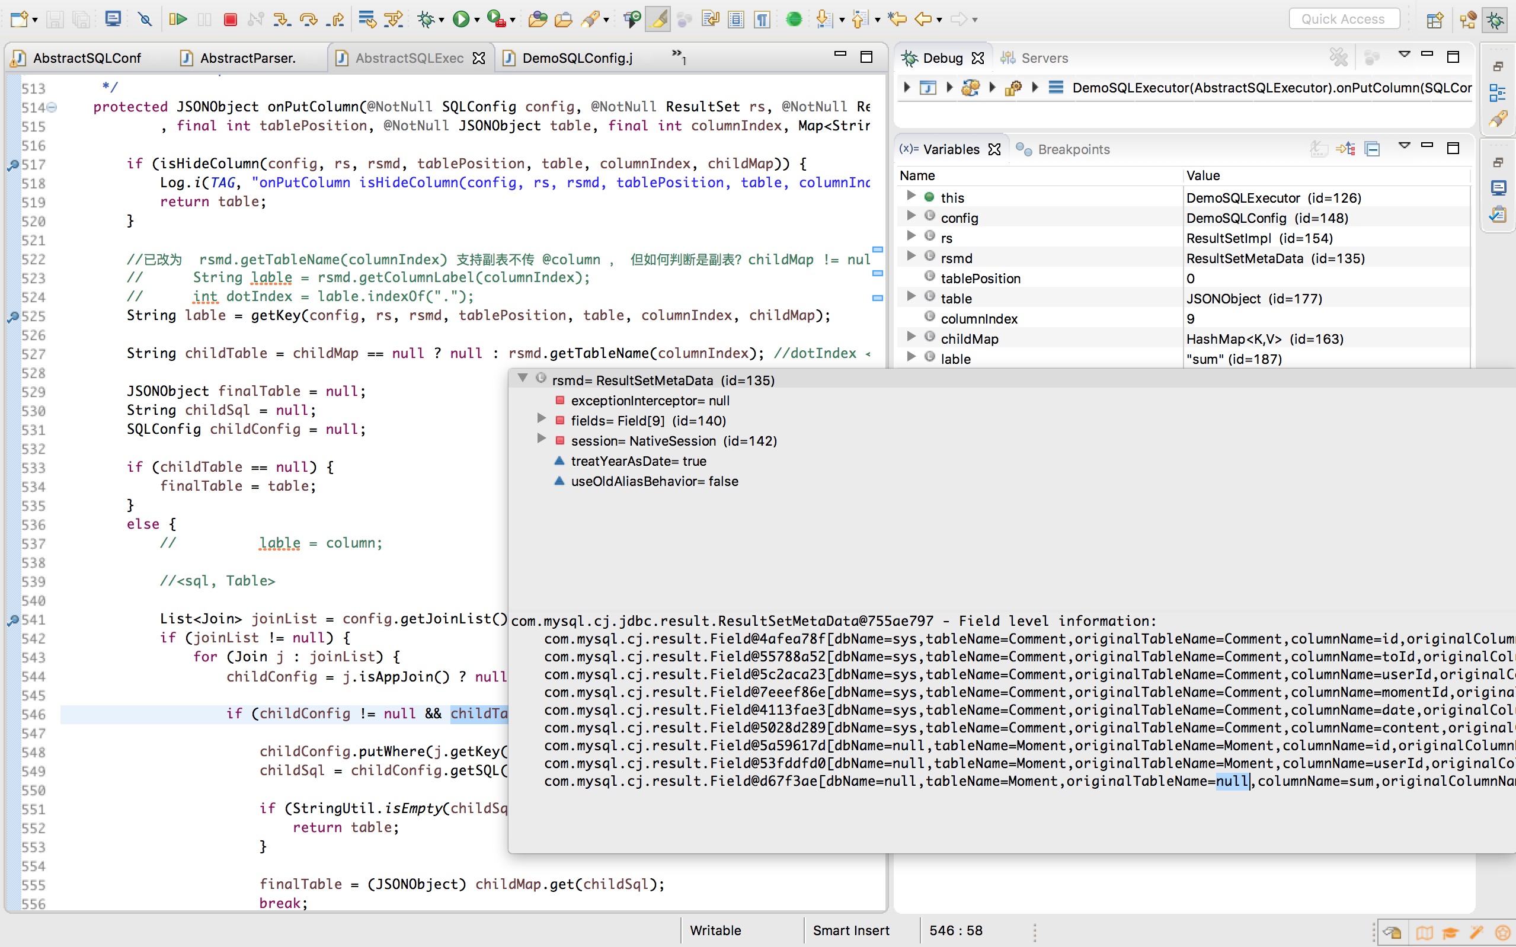Click the Collapse All icon in Variables view
The image size is (1516, 947).
tap(1372, 149)
